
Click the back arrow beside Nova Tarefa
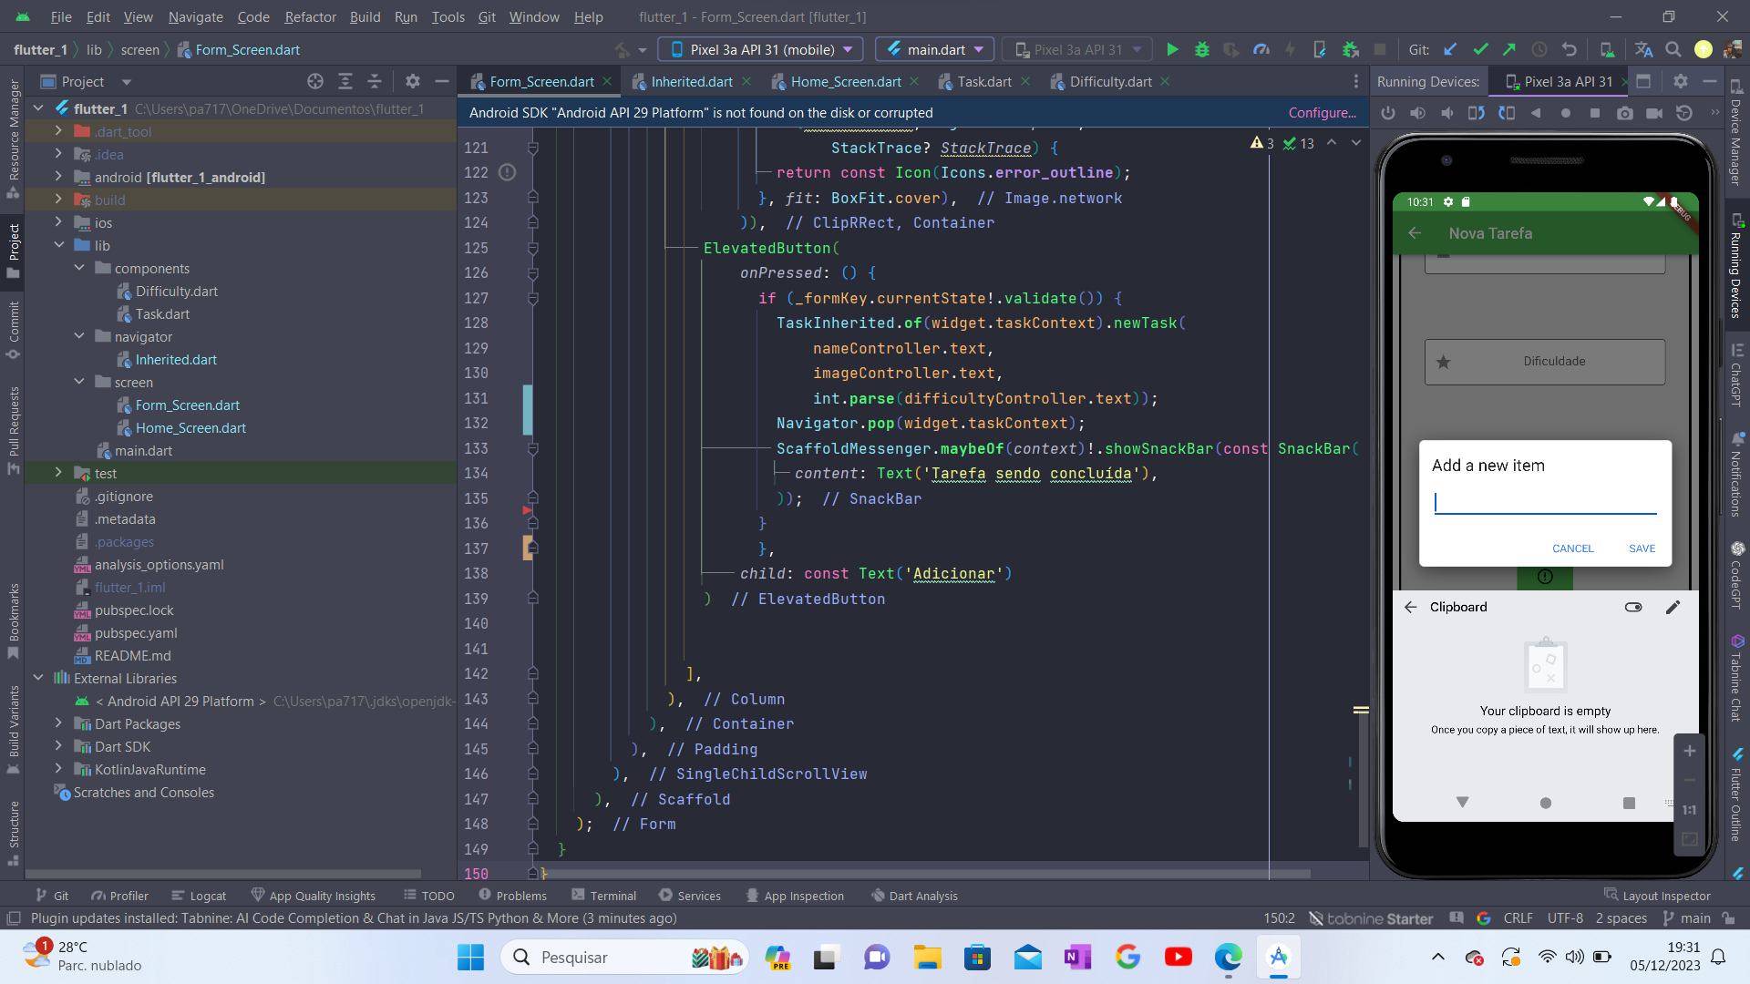point(1415,233)
